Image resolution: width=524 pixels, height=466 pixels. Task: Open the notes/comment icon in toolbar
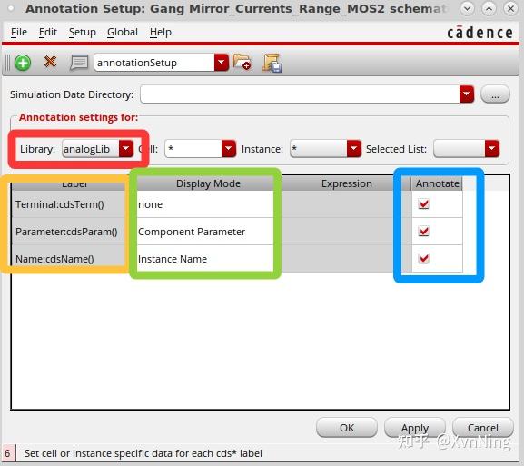79,63
